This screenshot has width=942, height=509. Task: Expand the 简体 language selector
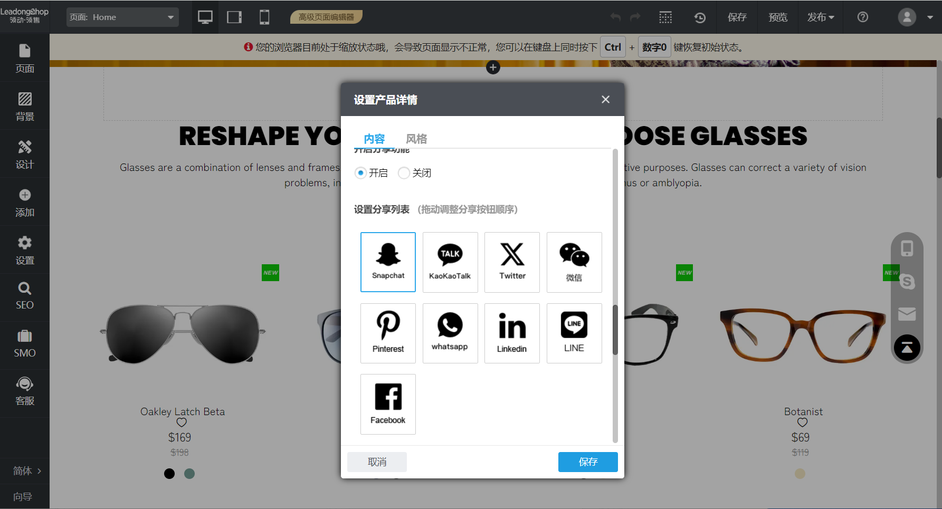(x=24, y=470)
